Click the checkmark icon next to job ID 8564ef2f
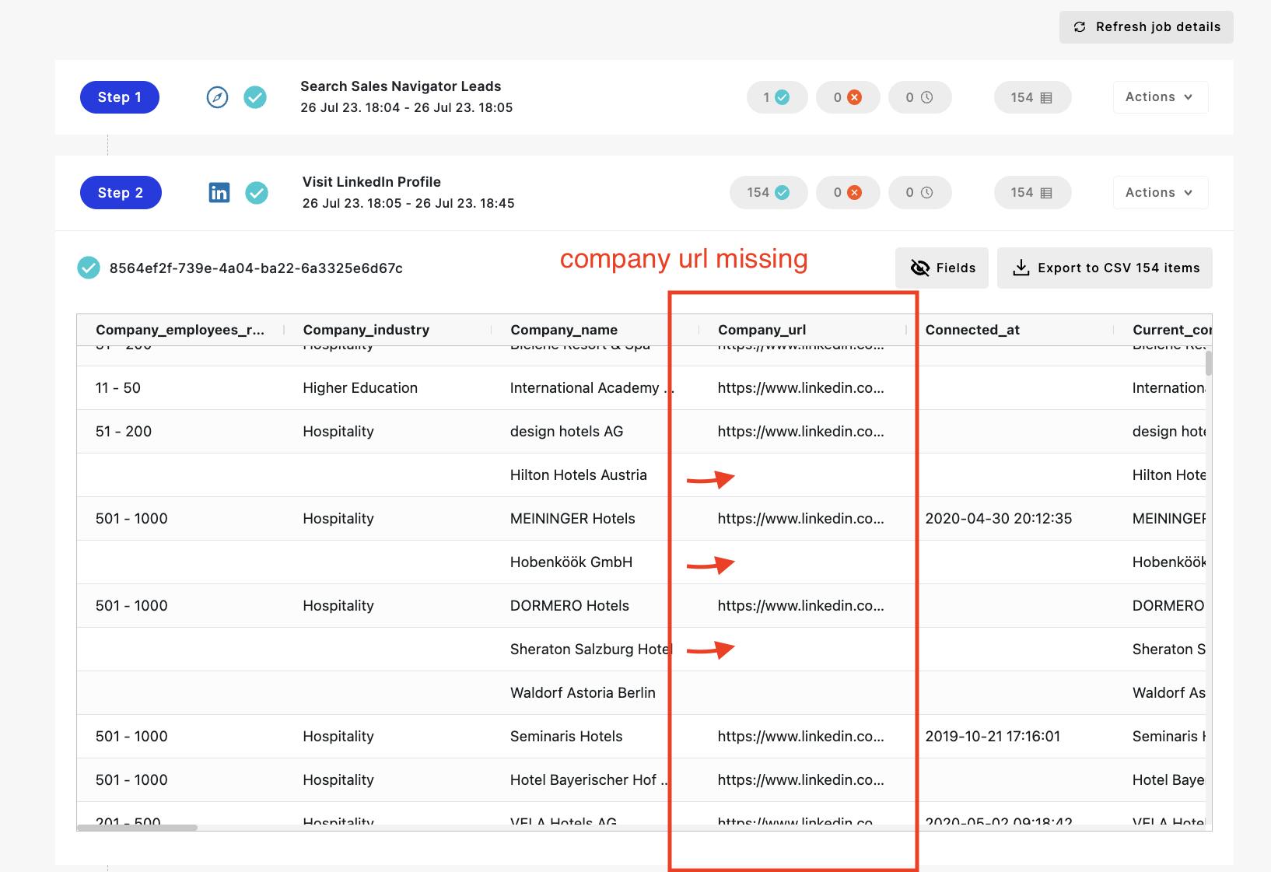The height and width of the screenshot is (872, 1271). pos(89,268)
